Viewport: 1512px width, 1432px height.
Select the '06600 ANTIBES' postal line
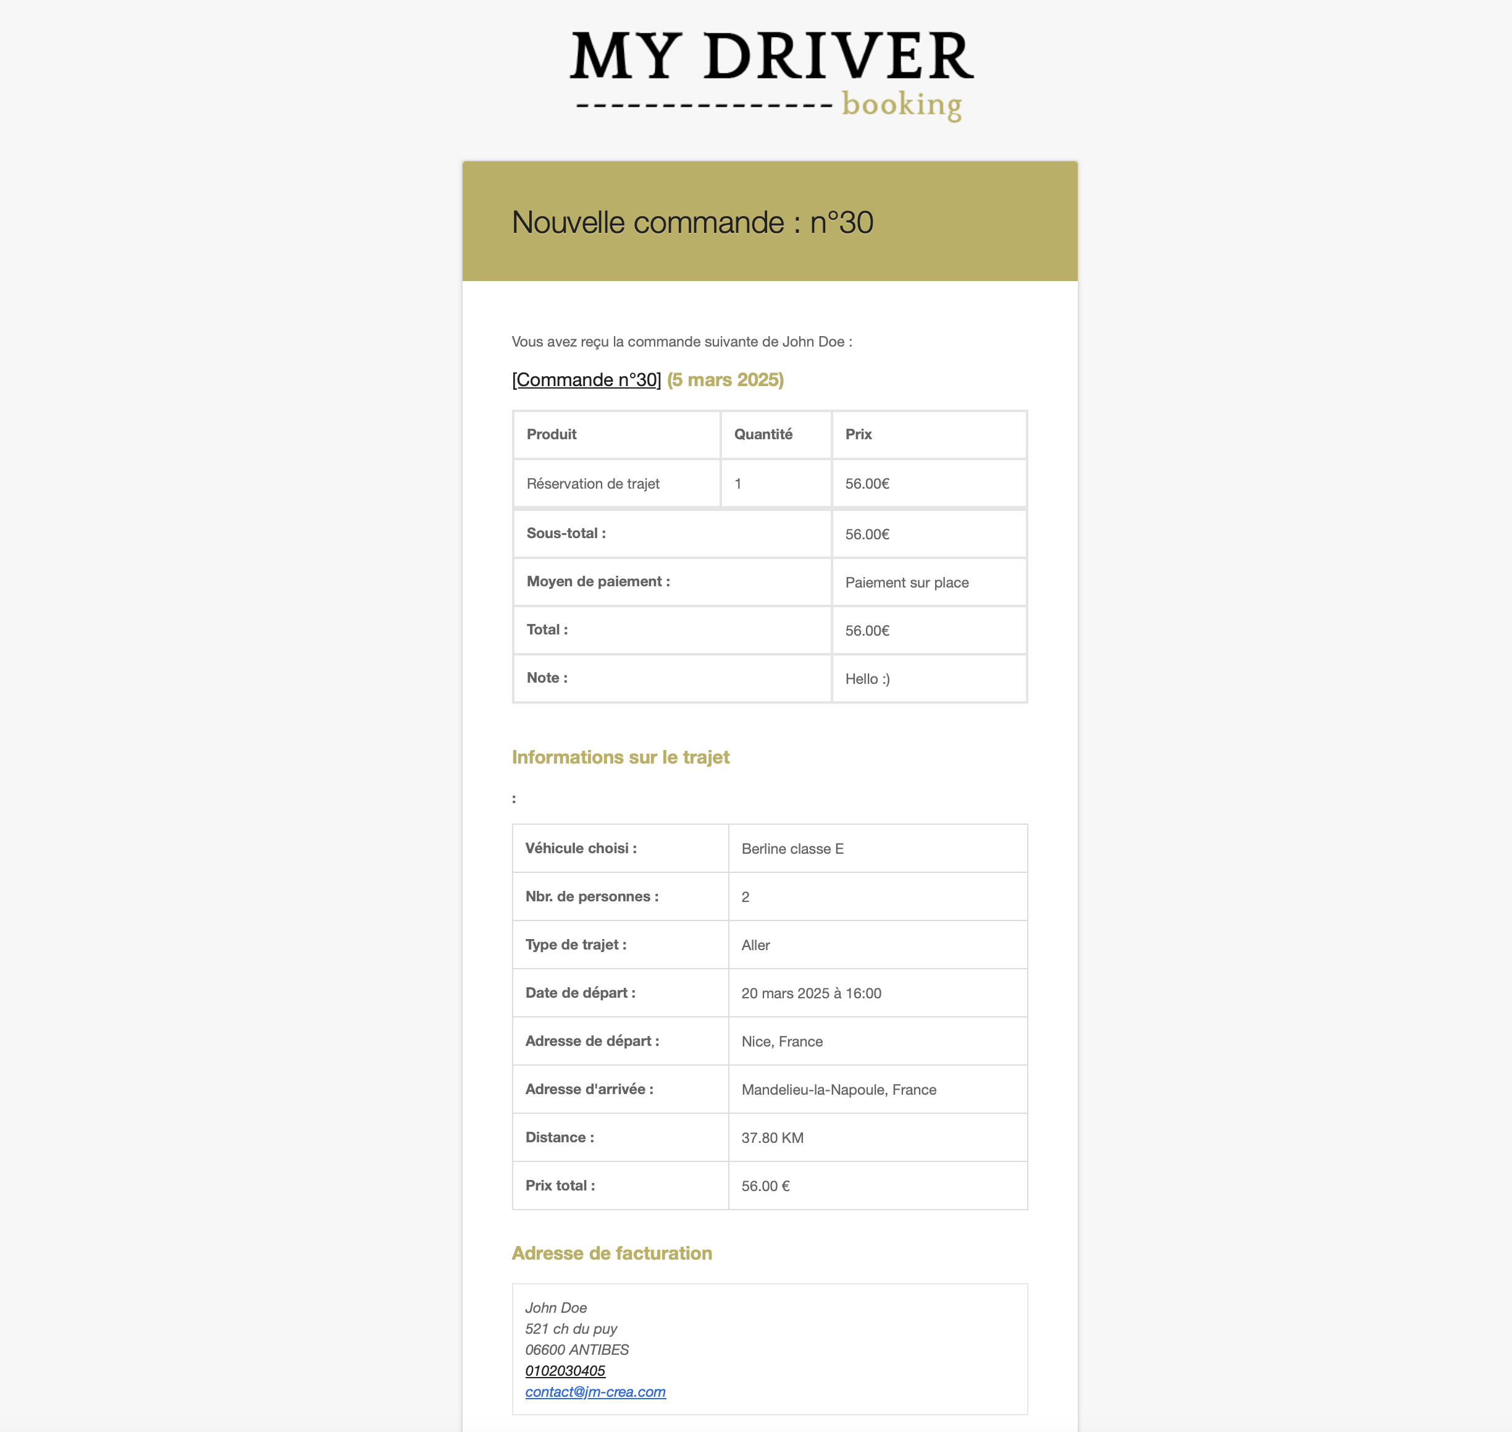click(x=577, y=1350)
